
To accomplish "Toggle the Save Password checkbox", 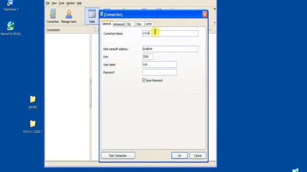I will coord(144,80).
